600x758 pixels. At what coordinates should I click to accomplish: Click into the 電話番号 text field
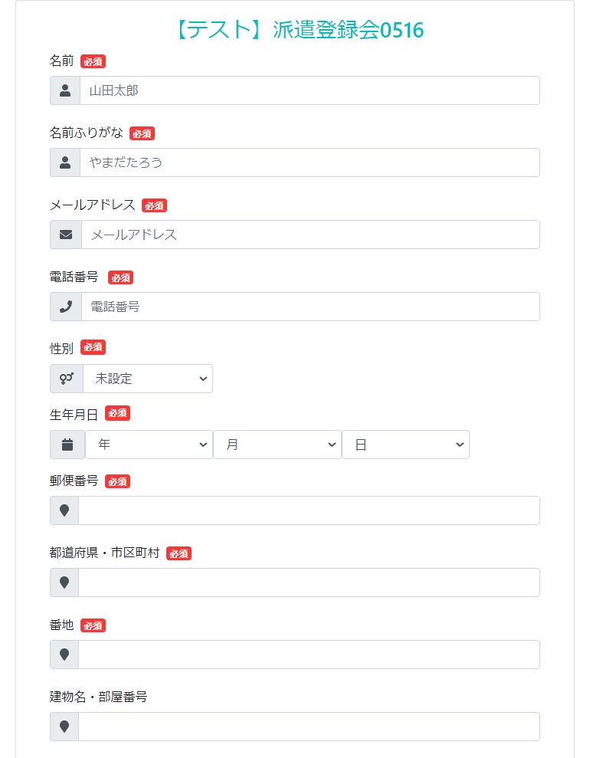(x=310, y=307)
